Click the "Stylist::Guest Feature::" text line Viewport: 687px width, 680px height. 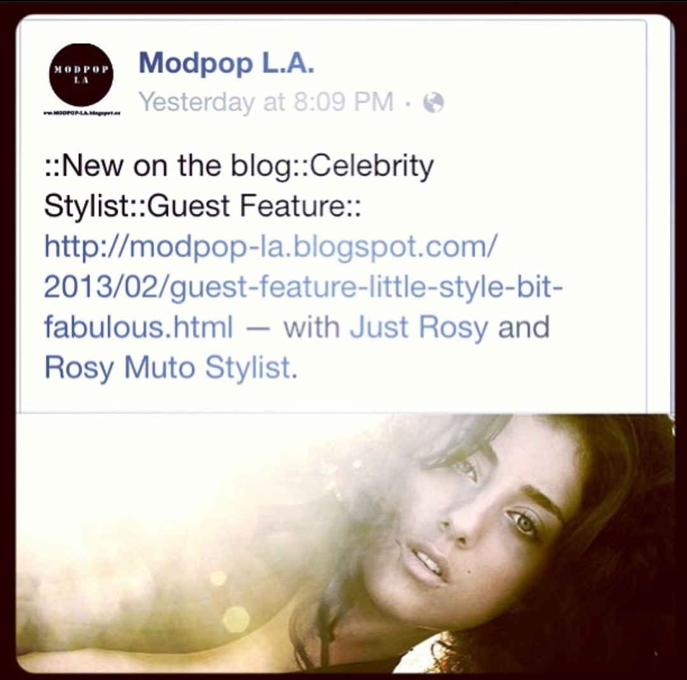pyautogui.click(x=202, y=206)
